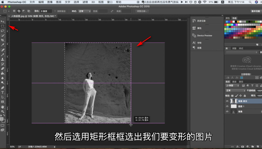This screenshot has width=262, height=149.
Task: Collapse the panels with double-arrow
Action: click(222, 15)
